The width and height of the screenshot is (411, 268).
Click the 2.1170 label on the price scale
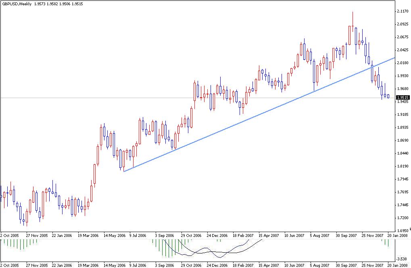[x=402, y=12]
